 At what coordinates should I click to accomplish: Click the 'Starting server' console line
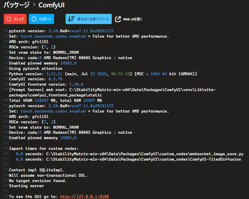tap(26, 186)
